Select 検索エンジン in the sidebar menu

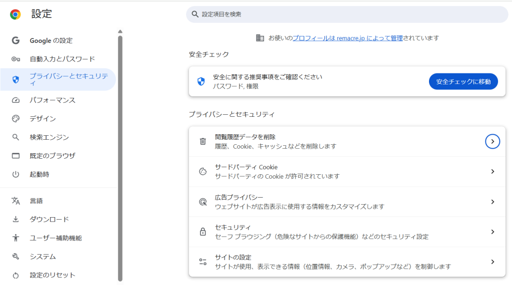click(49, 137)
